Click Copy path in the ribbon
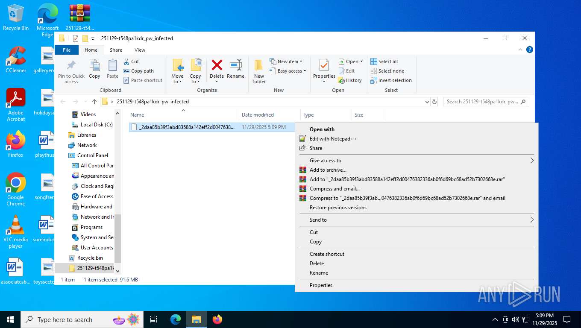Viewport: 581px width, 328px height. (138, 71)
